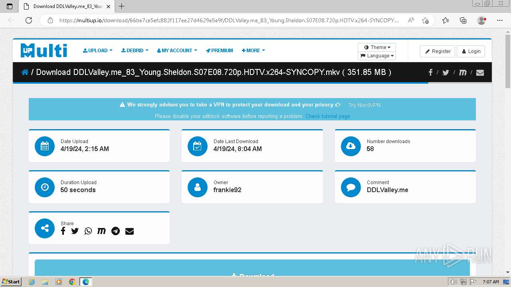Share on Telegram in Share card
The image size is (511, 287).
tap(115, 231)
